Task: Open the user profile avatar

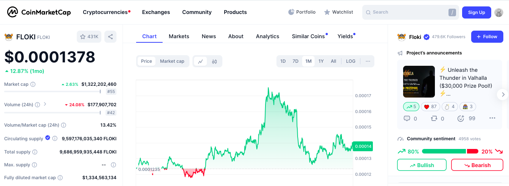Action: [x=499, y=12]
